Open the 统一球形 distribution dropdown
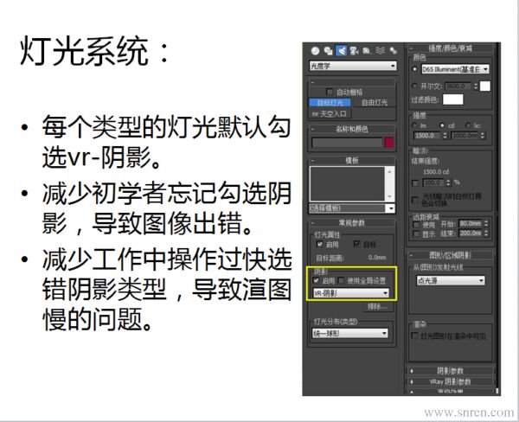 click(350, 333)
